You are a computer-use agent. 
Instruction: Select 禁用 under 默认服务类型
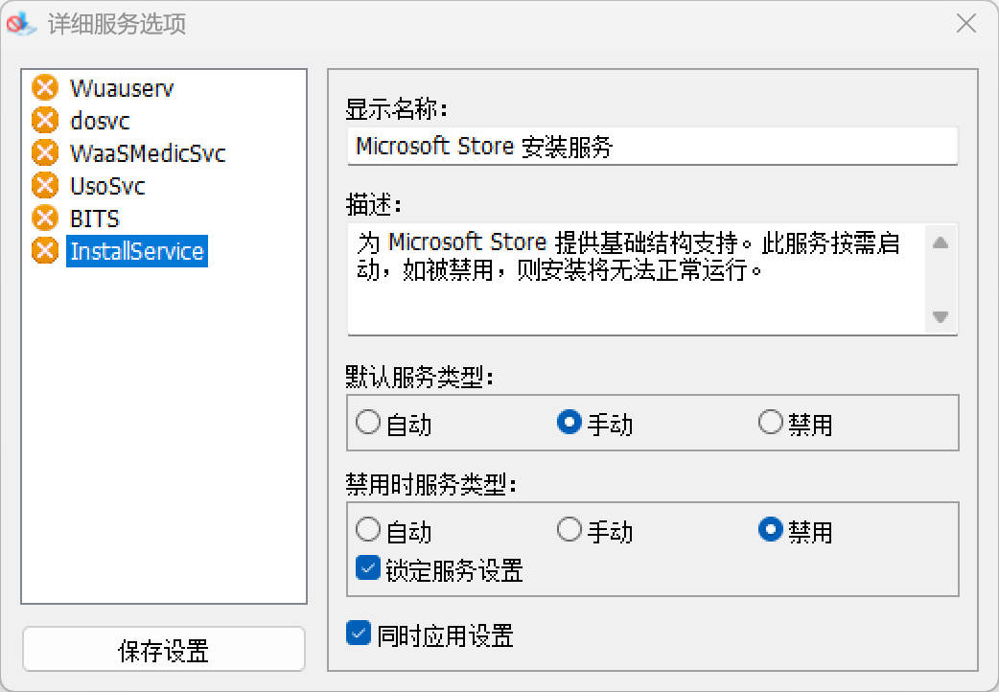tap(770, 422)
